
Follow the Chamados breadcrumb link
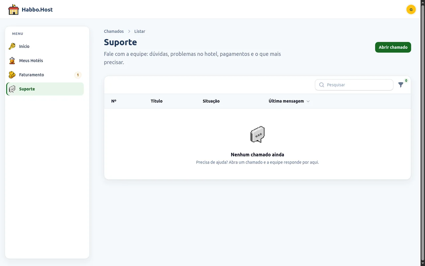click(x=114, y=31)
